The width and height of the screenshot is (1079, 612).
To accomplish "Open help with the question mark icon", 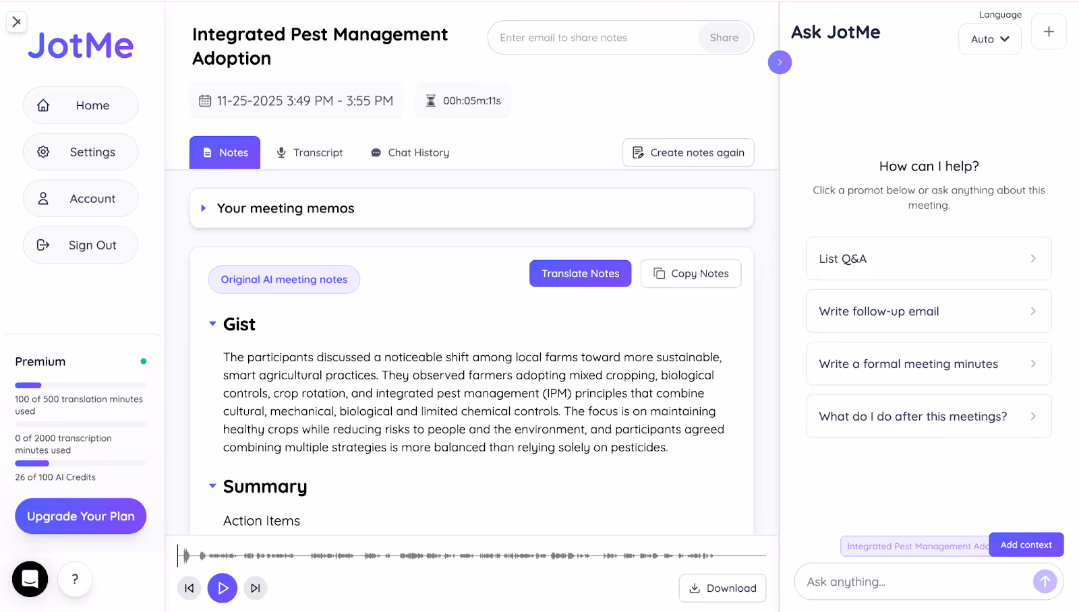I will pyautogui.click(x=75, y=579).
